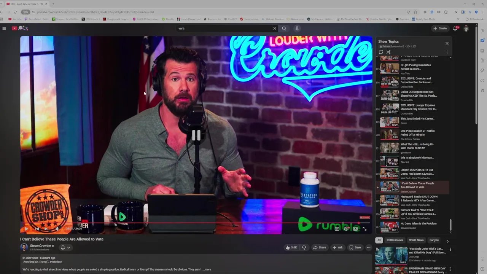Seek on the red video progress bar
This screenshot has width=487, height=274.
tap(196, 223)
